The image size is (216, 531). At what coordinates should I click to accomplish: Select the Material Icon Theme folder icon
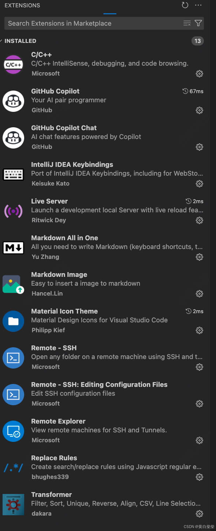click(13, 321)
